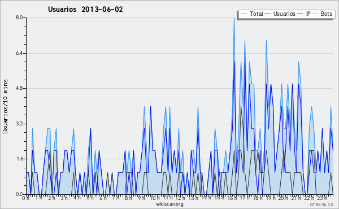Click the x-axis label '18 h'
Viewport: 339px width, 209px height.
[258, 198]
